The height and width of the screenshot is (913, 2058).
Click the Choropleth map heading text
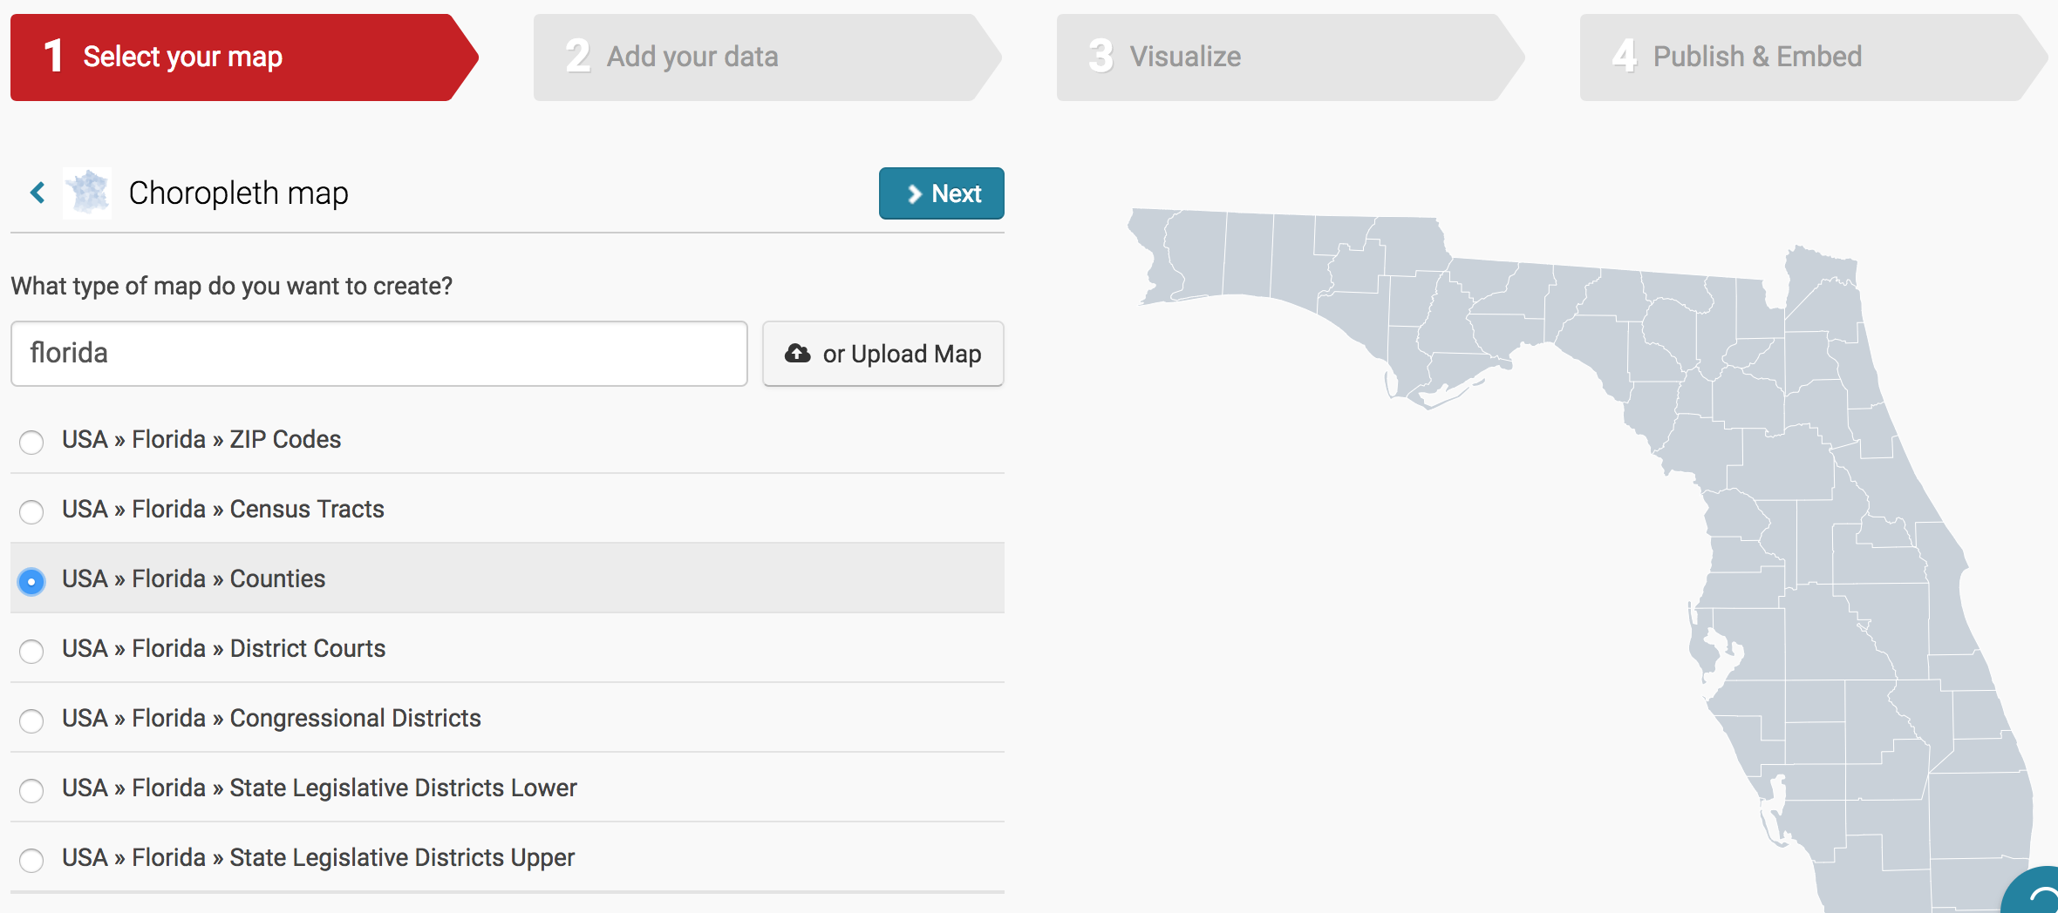238,193
